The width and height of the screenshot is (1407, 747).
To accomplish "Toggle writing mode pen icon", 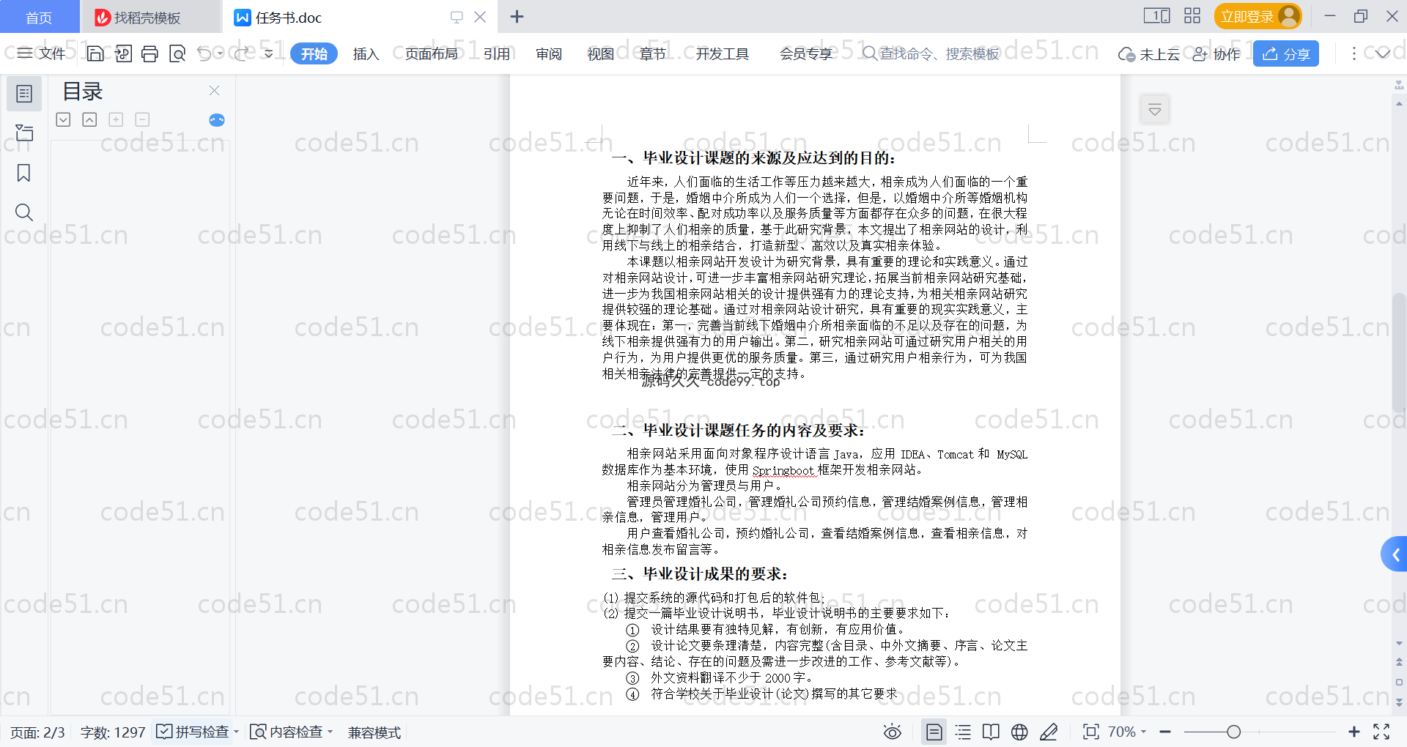I will tap(1049, 732).
